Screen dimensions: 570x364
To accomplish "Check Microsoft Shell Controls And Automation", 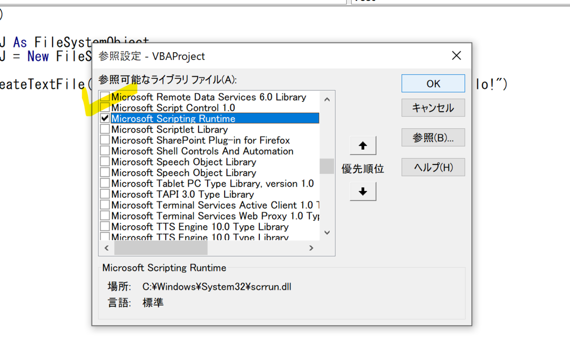I will [x=104, y=151].
